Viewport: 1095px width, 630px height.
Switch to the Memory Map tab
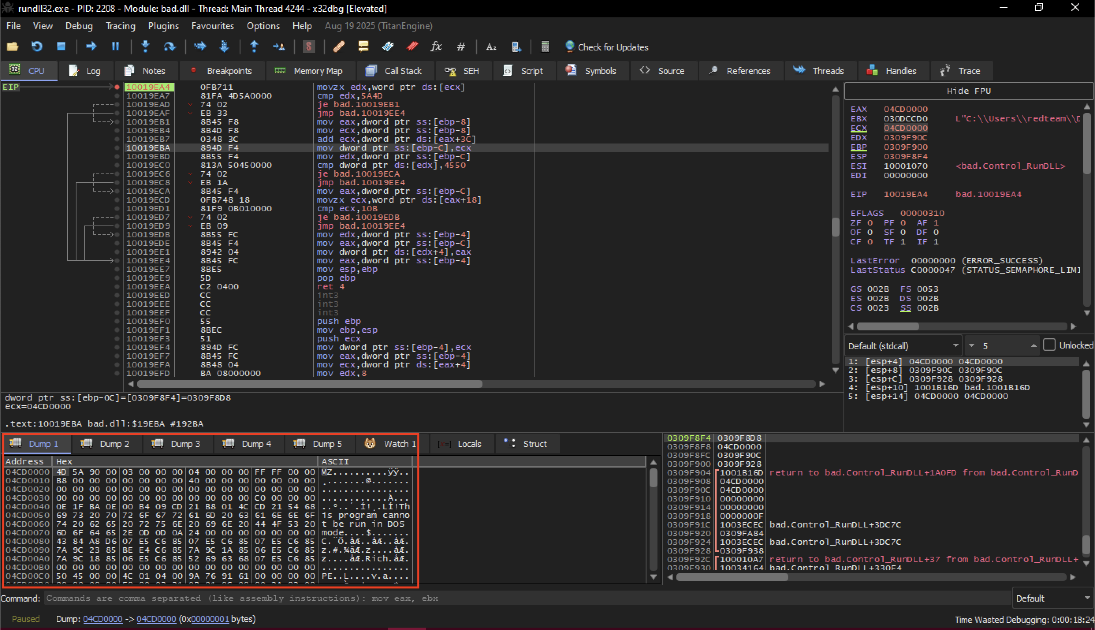point(310,71)
